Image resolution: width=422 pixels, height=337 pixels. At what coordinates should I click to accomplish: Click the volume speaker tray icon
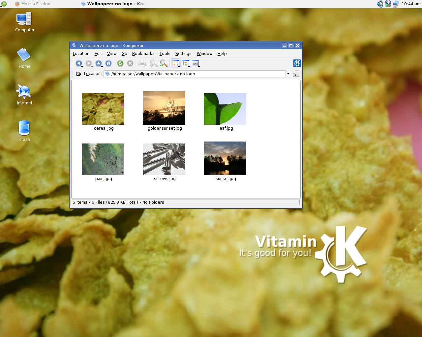coord(380,4)
